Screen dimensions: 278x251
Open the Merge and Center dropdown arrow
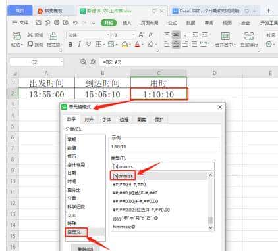[235, 45]
